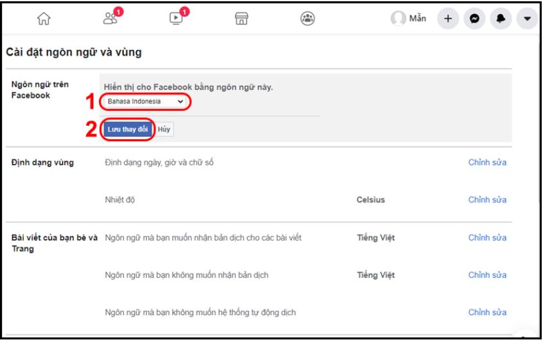This screenshot has height=342, width=543.
Task: Click the Nhiệt độ row text
Action: 120,200
